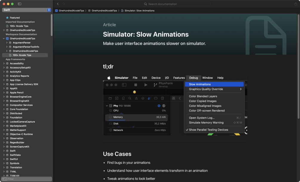
Task: Click the magnifier icon in the search bar
Action: [x=145, y=4]
